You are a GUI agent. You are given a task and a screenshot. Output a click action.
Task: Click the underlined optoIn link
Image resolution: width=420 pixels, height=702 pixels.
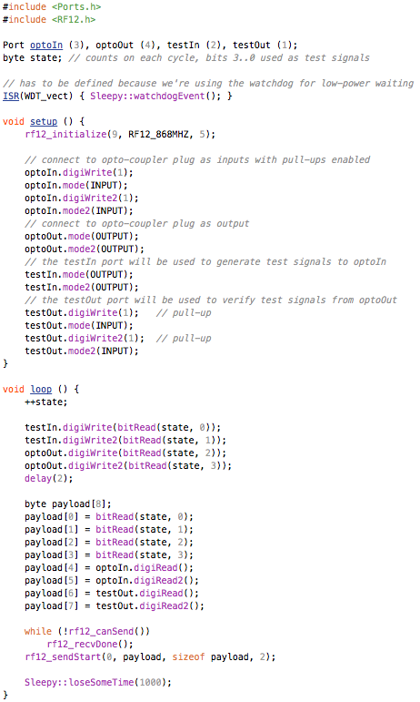point(46,46)
